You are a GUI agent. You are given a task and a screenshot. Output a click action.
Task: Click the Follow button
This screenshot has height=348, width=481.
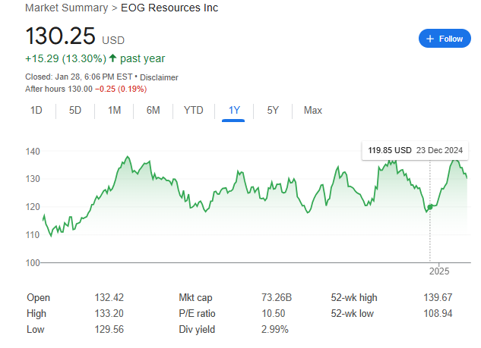point(445,39)
